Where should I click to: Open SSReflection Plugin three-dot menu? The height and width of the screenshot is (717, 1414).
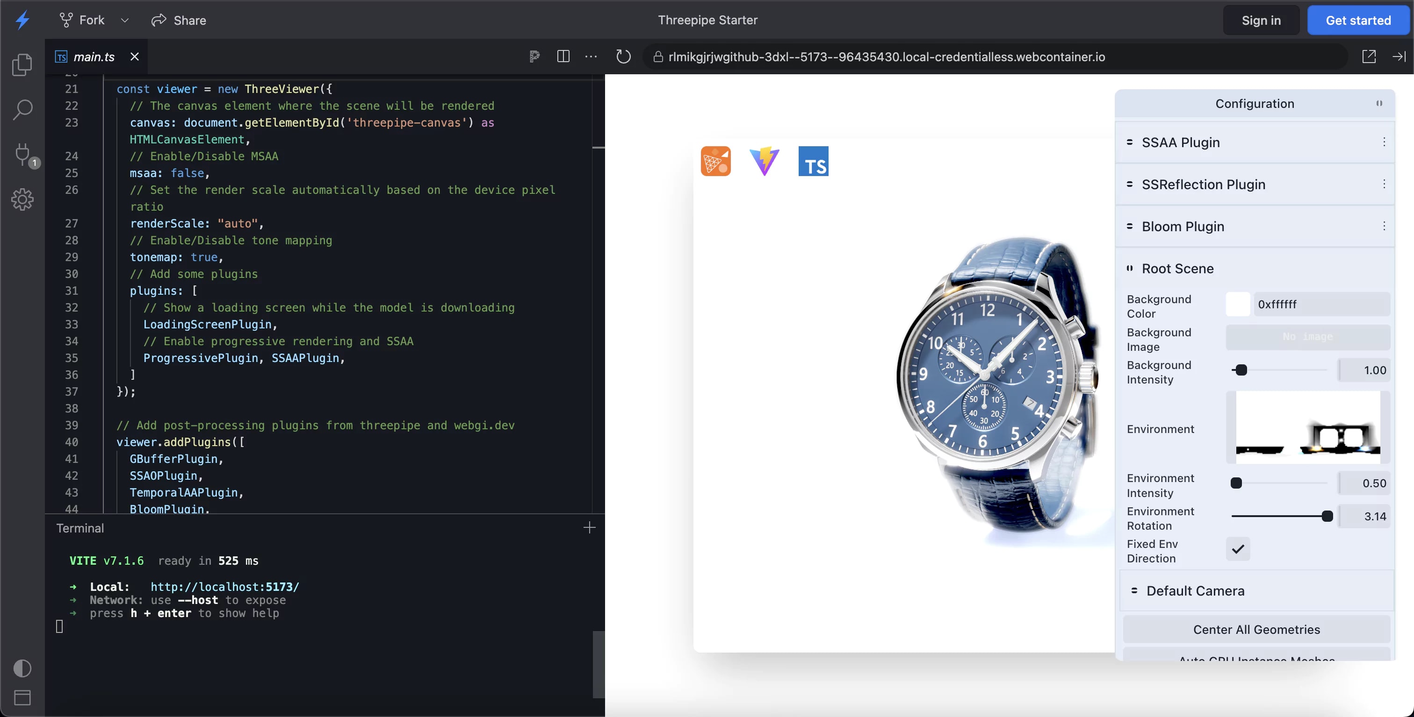(x=1384, y=184)
